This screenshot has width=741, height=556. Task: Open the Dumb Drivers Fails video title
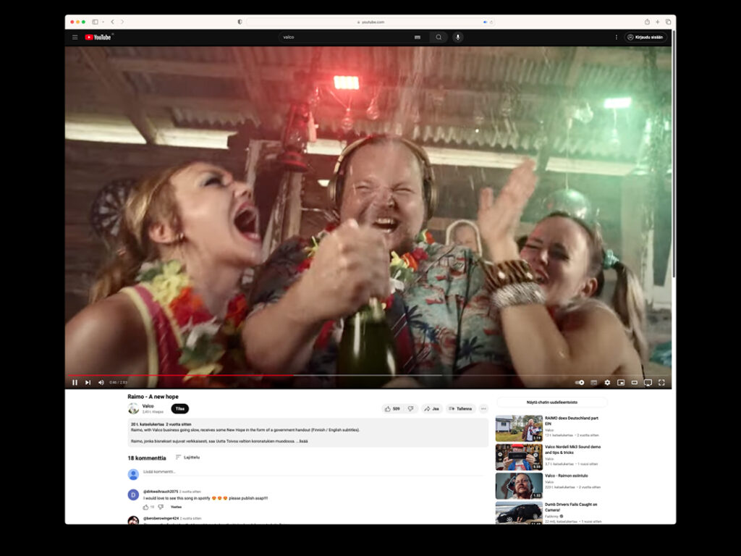tap(571, 507)
